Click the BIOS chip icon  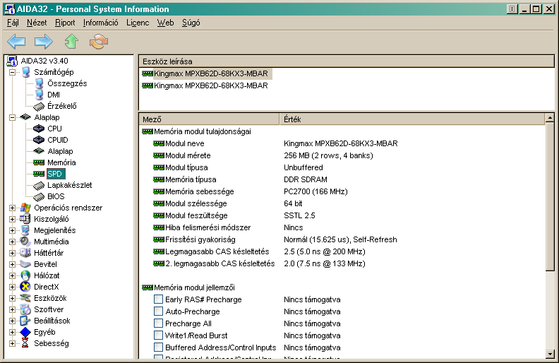(x=39, y=196)
